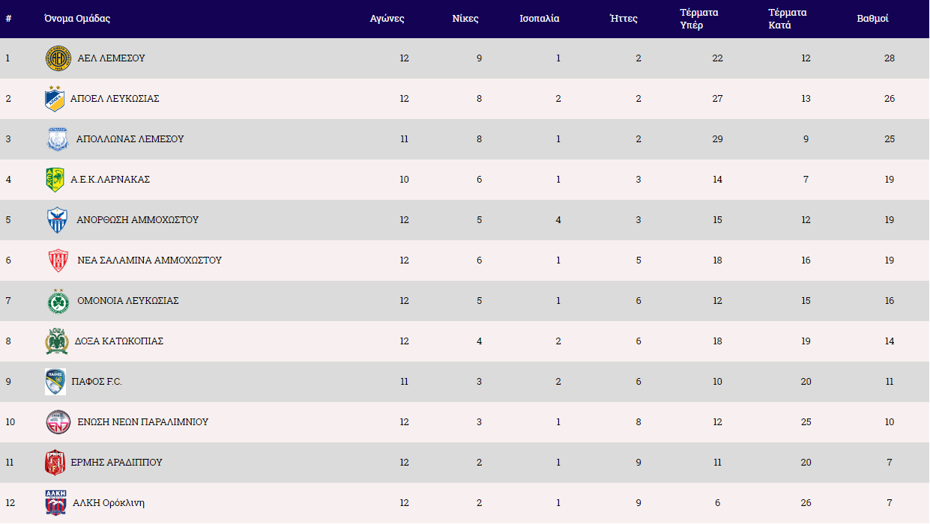Viewport: 930px width, 524px height.
Task: Click the Νίκες column header
Action: tap(465, 19)
